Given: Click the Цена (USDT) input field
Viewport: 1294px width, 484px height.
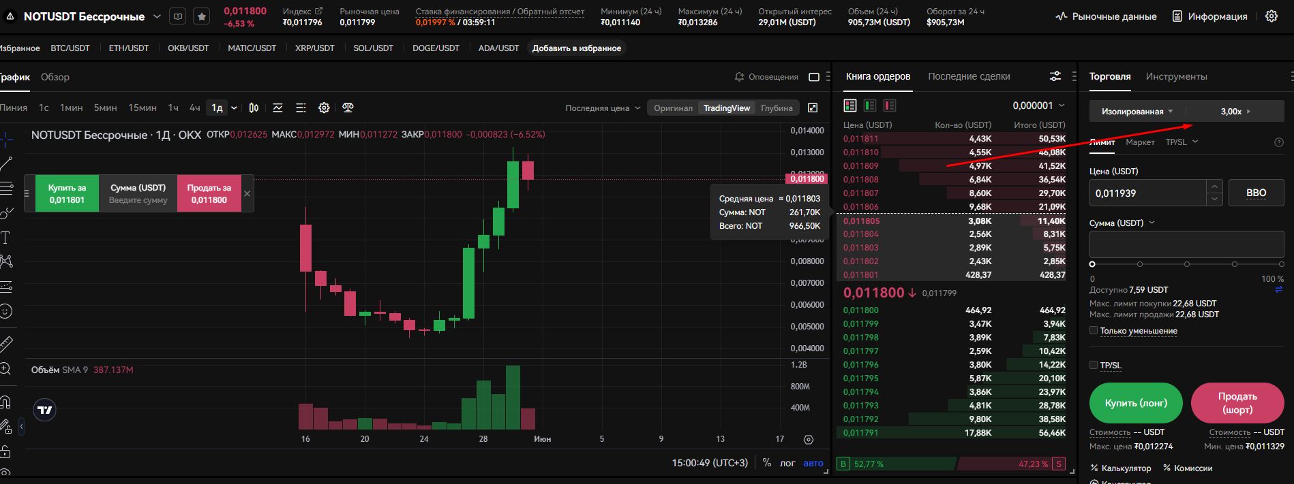Looking at the screenshot, I should coord(1148,193).
